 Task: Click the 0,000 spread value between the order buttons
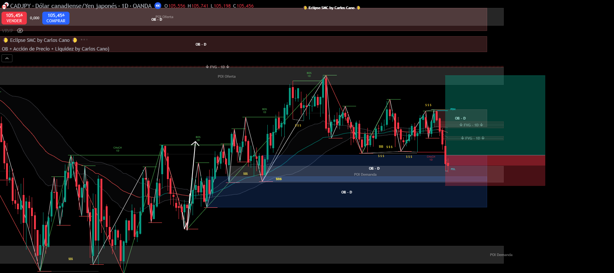[35, 18]
